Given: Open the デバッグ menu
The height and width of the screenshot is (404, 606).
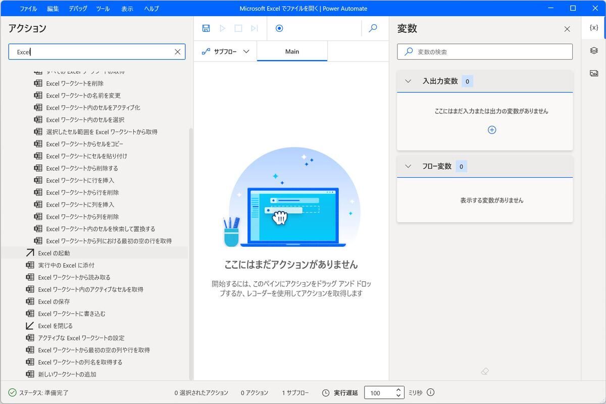Looking at the screenshot, I should [78, 9].
